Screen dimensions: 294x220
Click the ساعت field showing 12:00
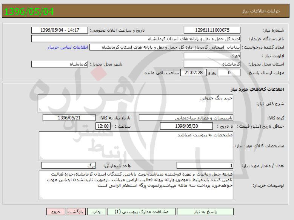103,126
